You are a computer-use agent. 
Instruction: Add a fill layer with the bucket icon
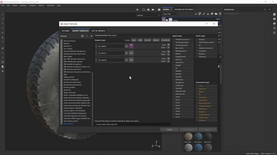tap(208, 14)
